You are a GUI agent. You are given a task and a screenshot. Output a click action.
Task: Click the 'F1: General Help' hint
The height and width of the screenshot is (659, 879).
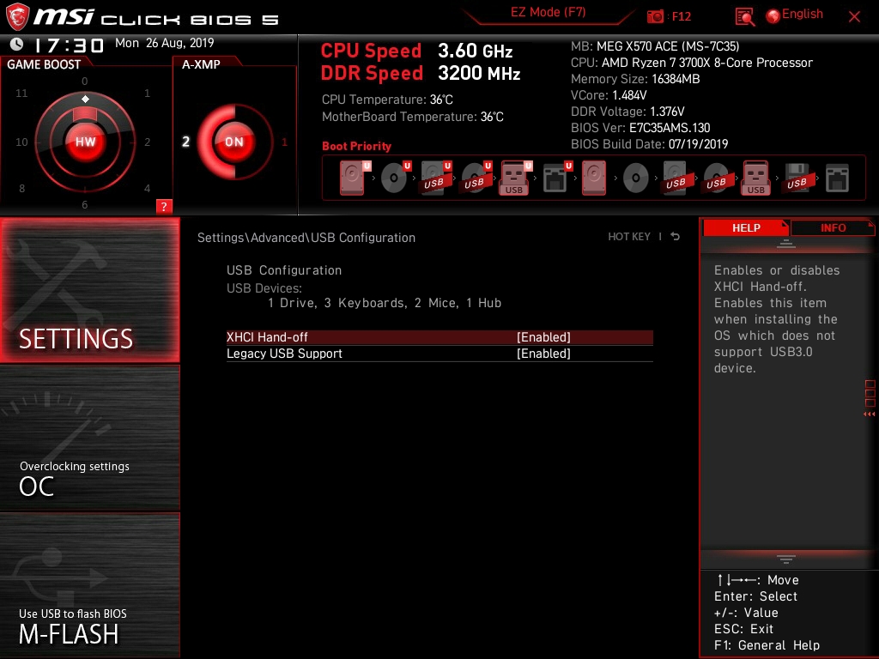point(767,645)
